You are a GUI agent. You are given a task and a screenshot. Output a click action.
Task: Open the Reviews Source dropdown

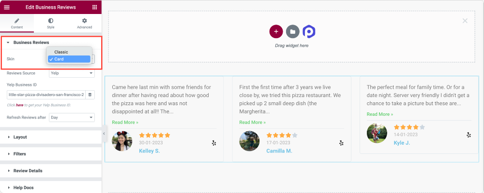coord(72,73)
